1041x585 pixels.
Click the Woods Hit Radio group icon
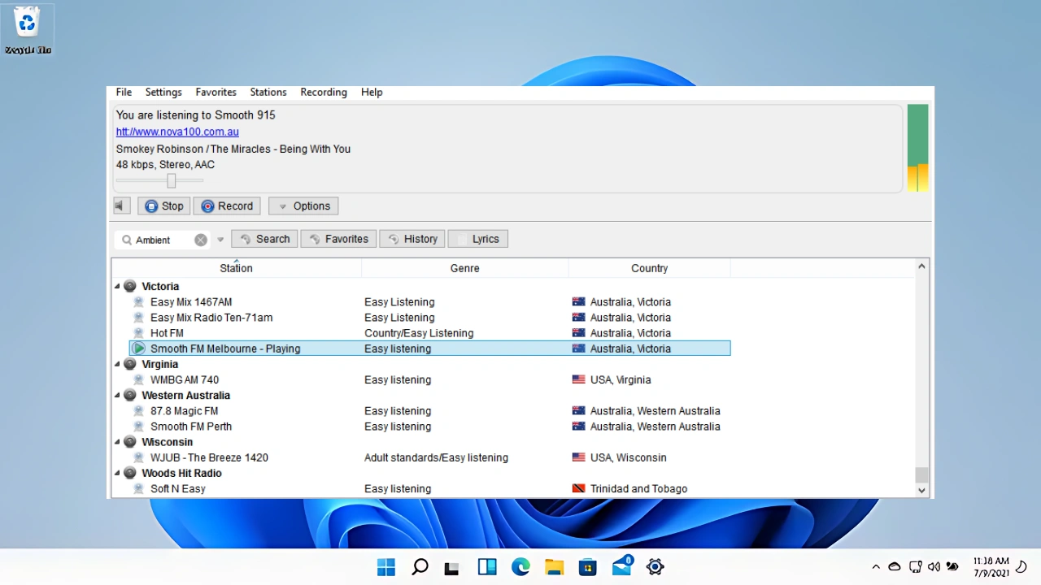click(x=129, y=473)
